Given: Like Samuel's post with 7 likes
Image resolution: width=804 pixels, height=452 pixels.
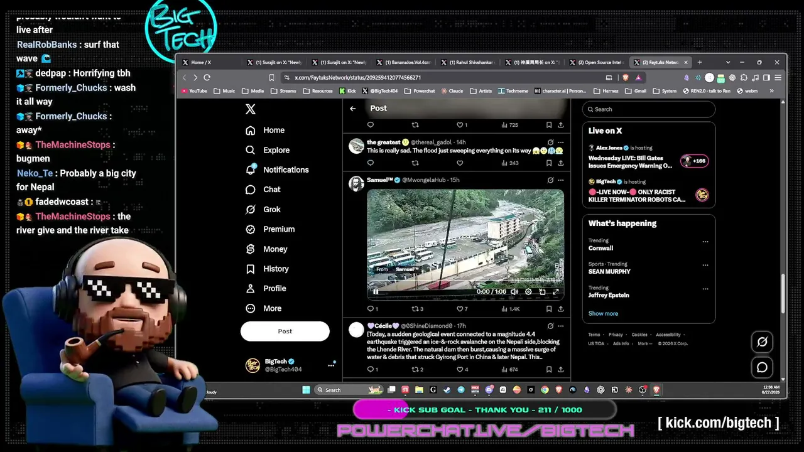Looking at the screenshot, I should pos(462,309).
